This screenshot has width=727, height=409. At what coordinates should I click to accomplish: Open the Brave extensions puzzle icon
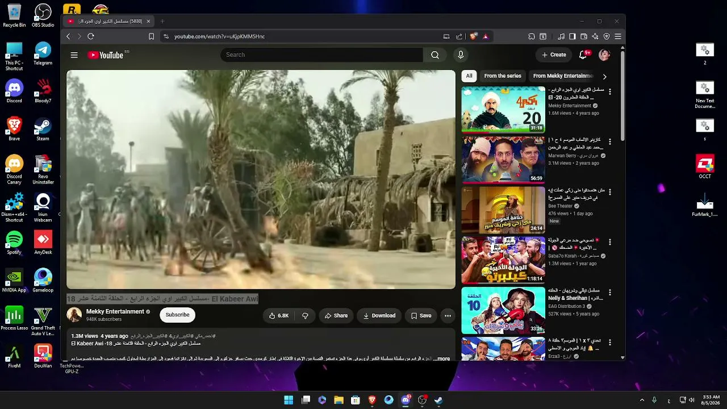click(532, 36)
